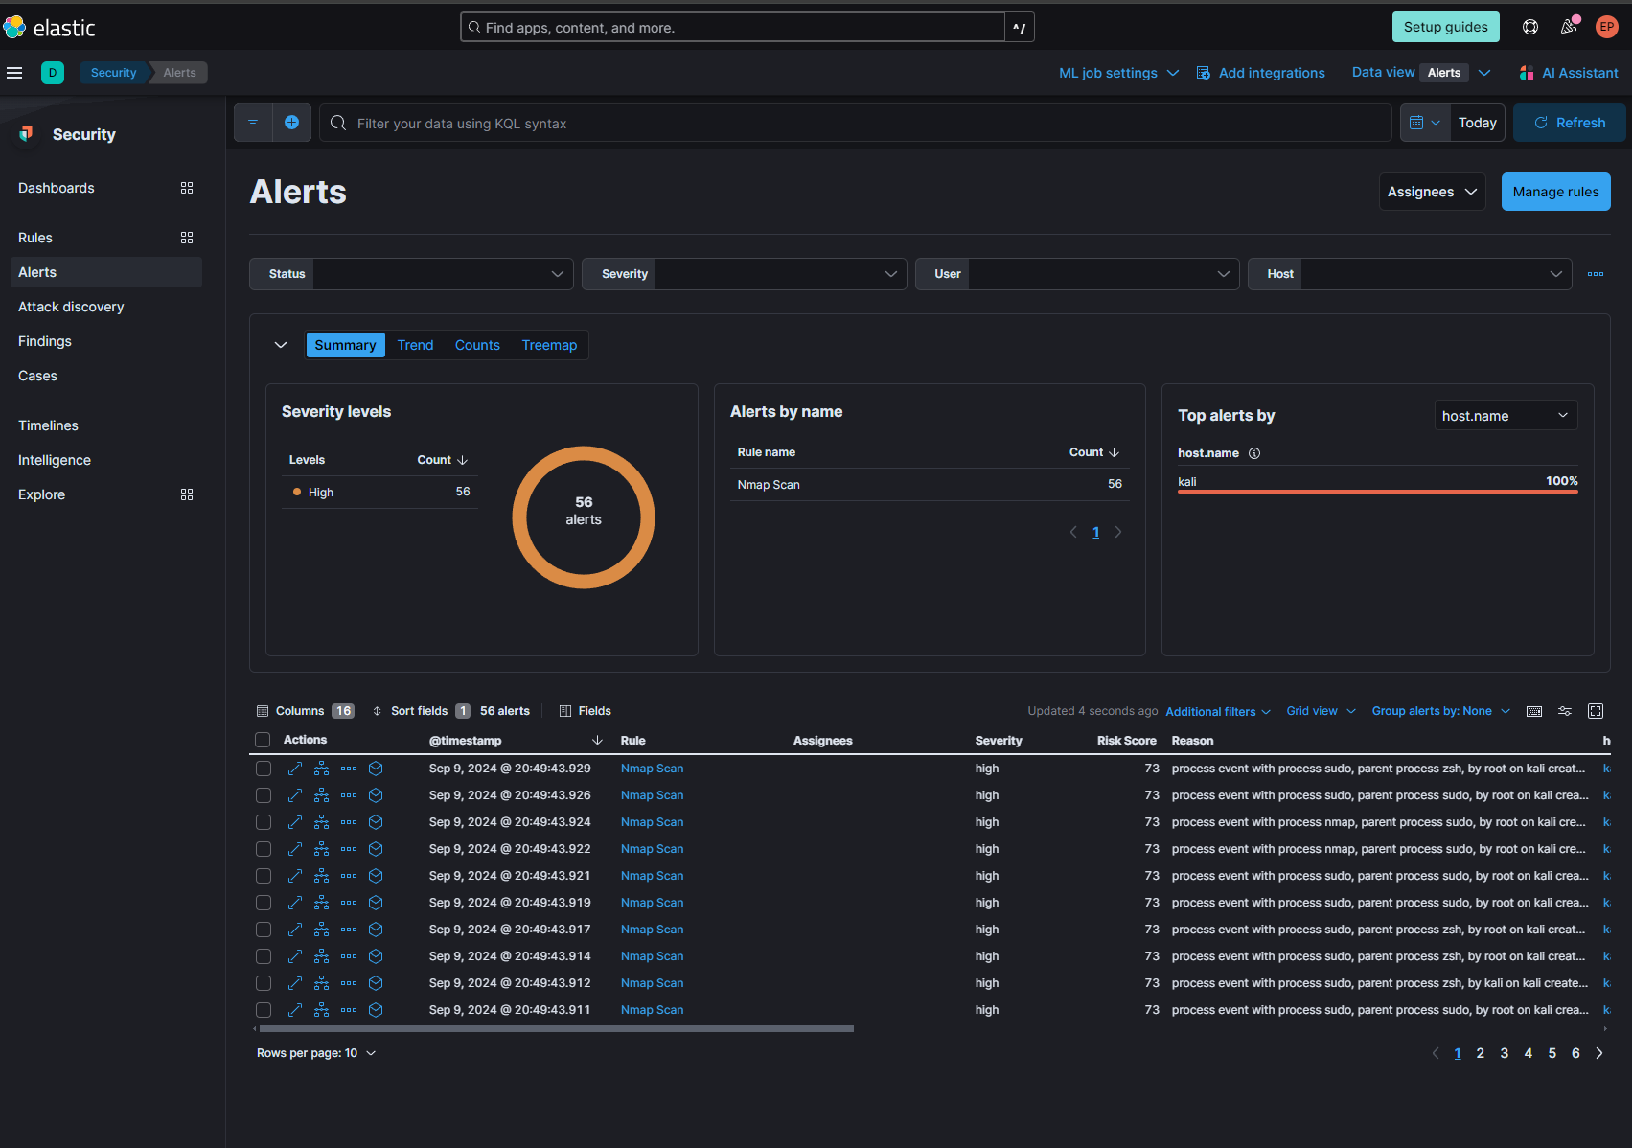Open Setup guides
This screenshot has width=1632, height=1148.
[1446, 27]
